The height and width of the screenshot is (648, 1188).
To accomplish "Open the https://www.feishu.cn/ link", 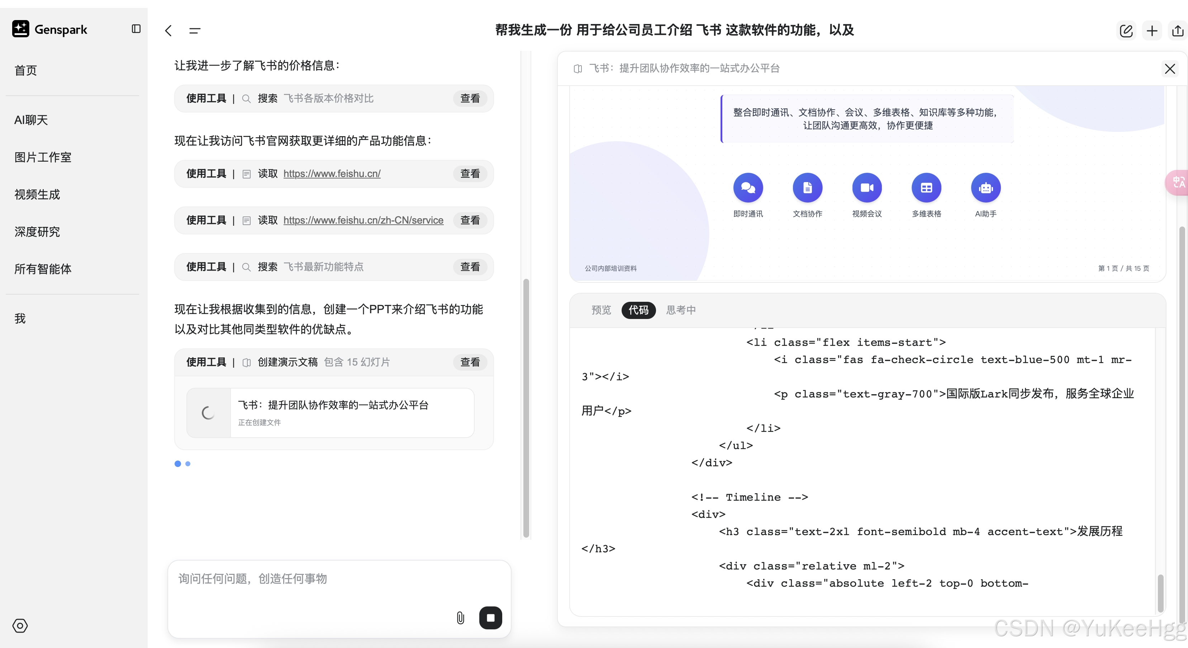I will click(x=332, y=174).
